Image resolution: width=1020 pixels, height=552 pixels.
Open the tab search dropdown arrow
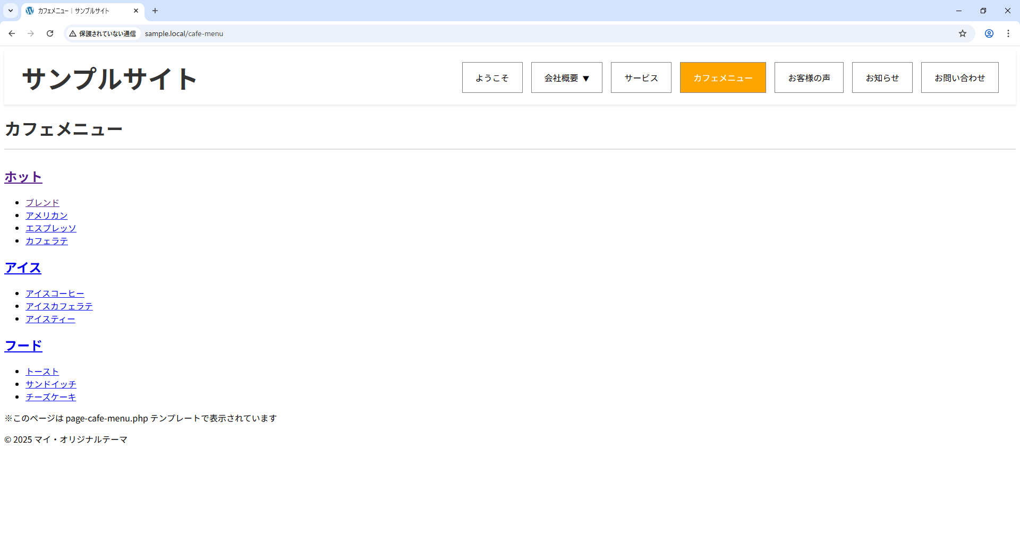[x=11, y=11]
